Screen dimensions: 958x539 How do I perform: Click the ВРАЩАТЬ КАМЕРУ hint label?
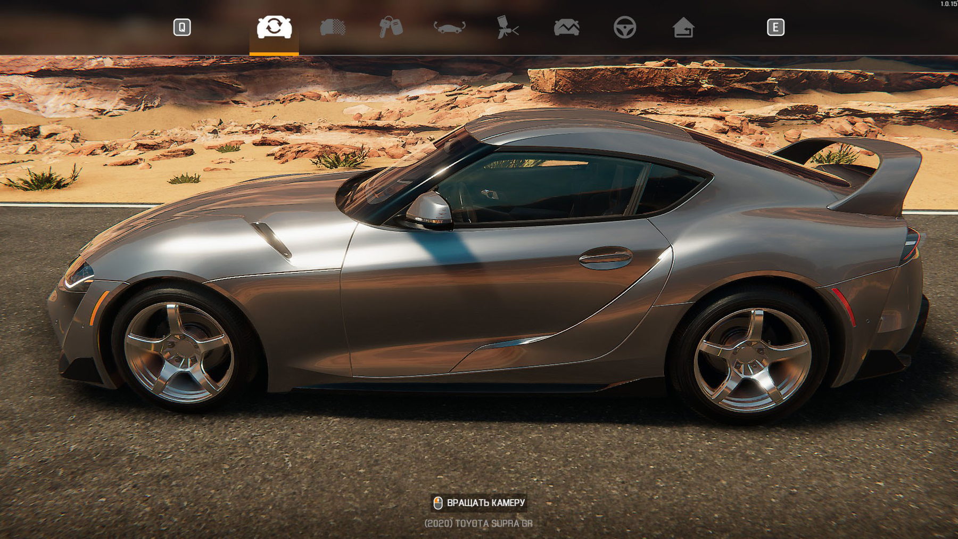coord(485,503)
